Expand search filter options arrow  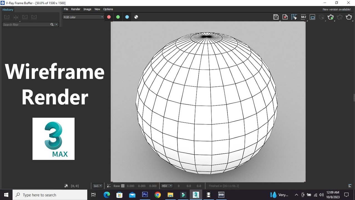point(57,25)
